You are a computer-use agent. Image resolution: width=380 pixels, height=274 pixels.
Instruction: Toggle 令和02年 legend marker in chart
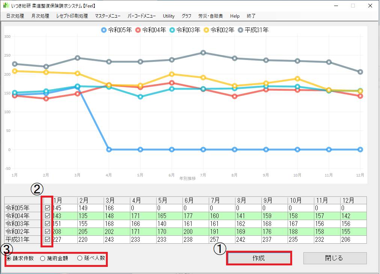(207, 30)
